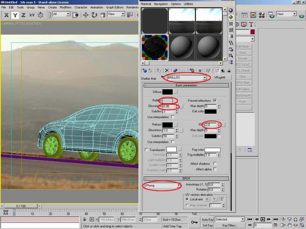Select the X axis constraint button
The image size is (306, 229).
tap(6, 15)
